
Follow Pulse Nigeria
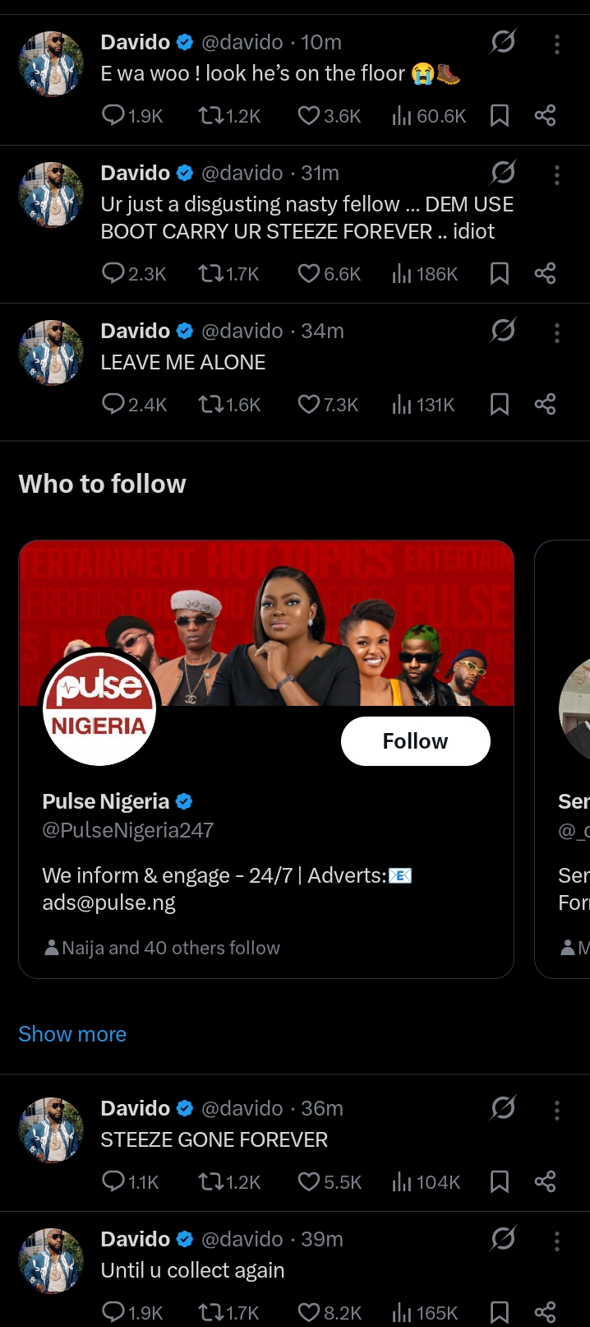pos(415,741)
